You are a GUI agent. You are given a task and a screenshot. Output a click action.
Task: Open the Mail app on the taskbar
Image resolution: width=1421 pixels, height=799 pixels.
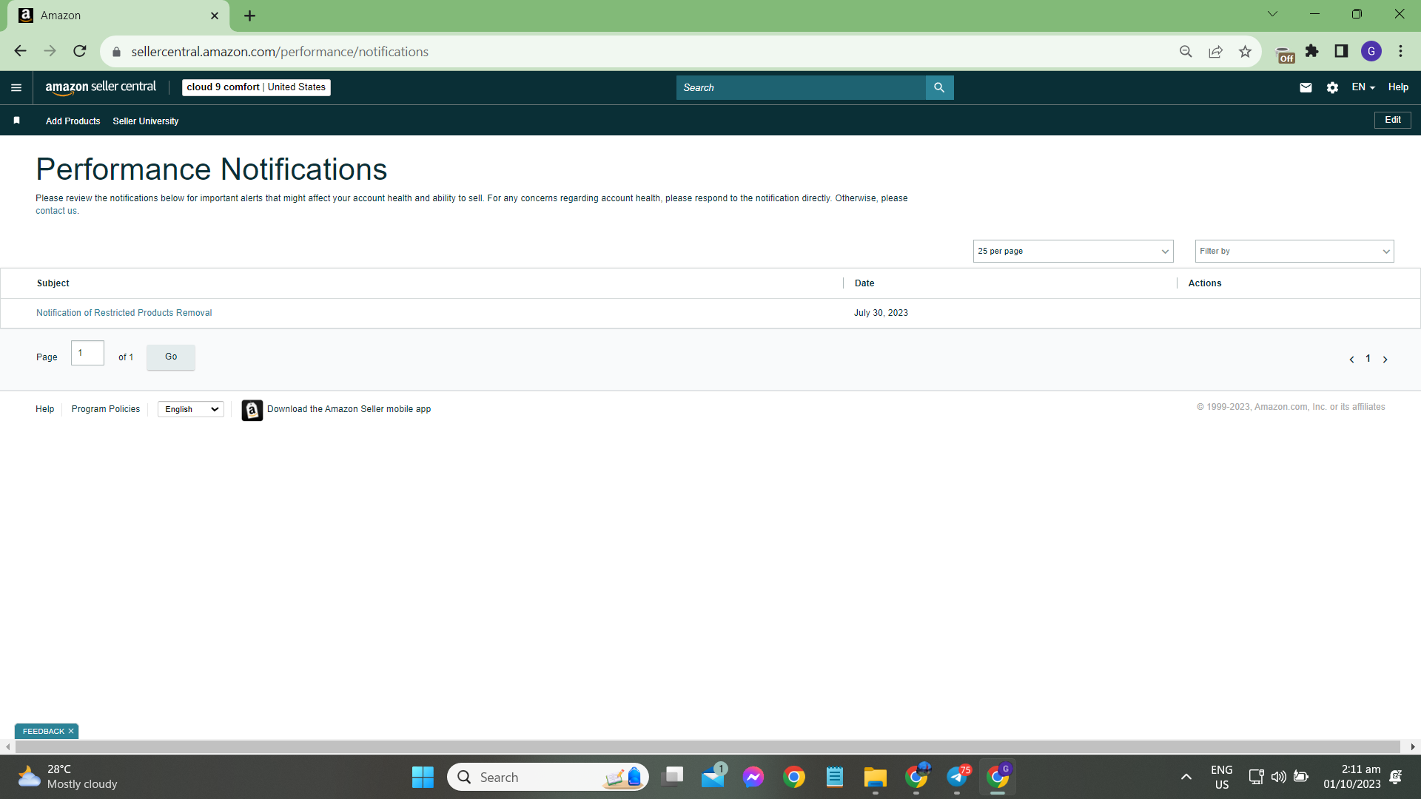713,777
